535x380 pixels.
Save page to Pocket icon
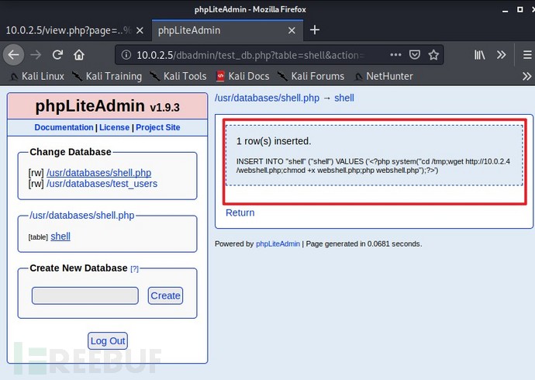[x=415, y=54]
